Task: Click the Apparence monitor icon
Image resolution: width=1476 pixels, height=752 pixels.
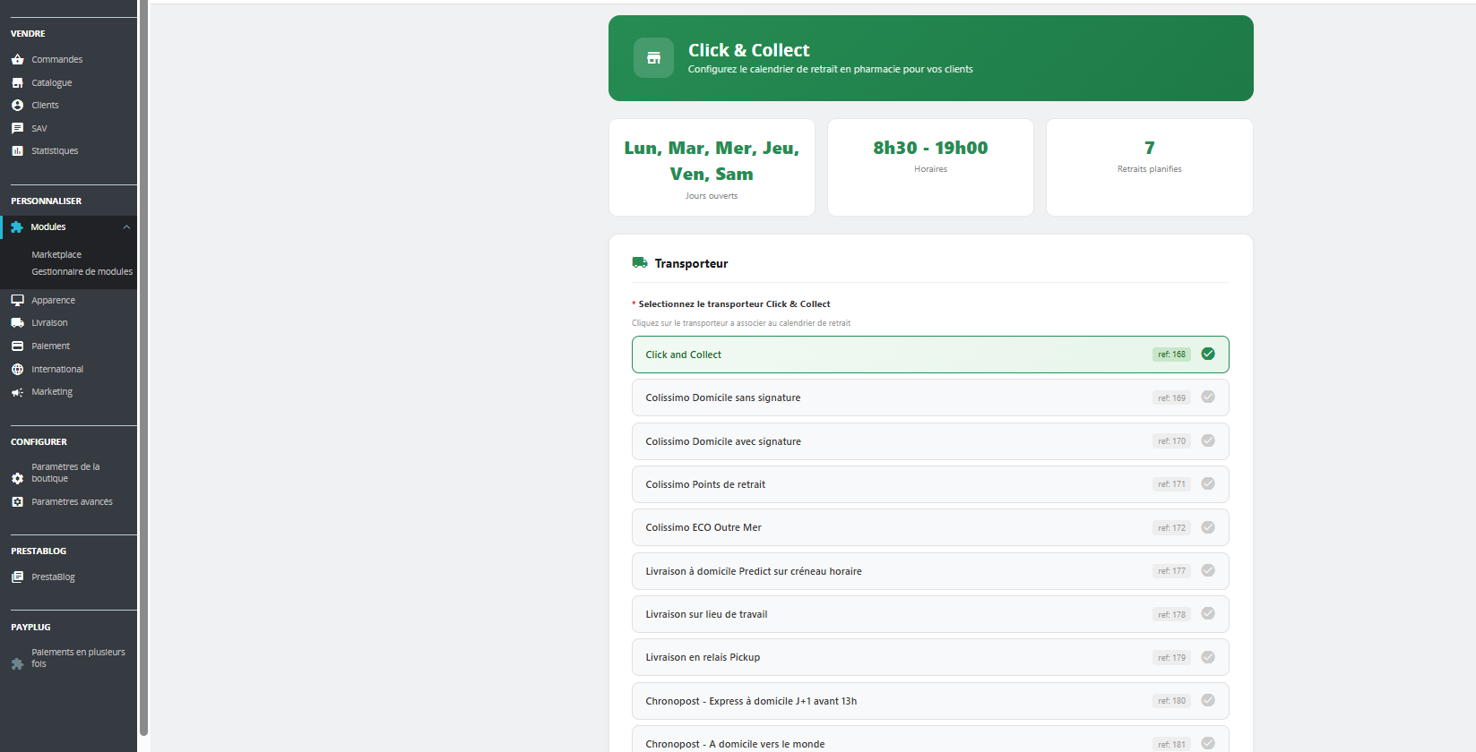Action: click(17, 300)
